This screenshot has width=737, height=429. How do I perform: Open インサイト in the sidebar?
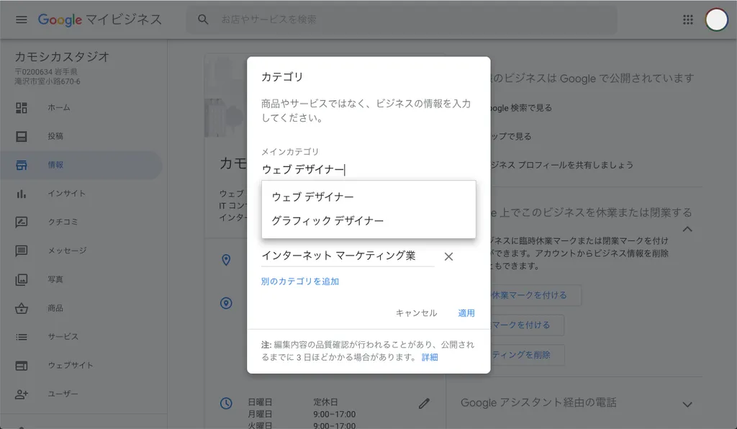pos(67,194)
